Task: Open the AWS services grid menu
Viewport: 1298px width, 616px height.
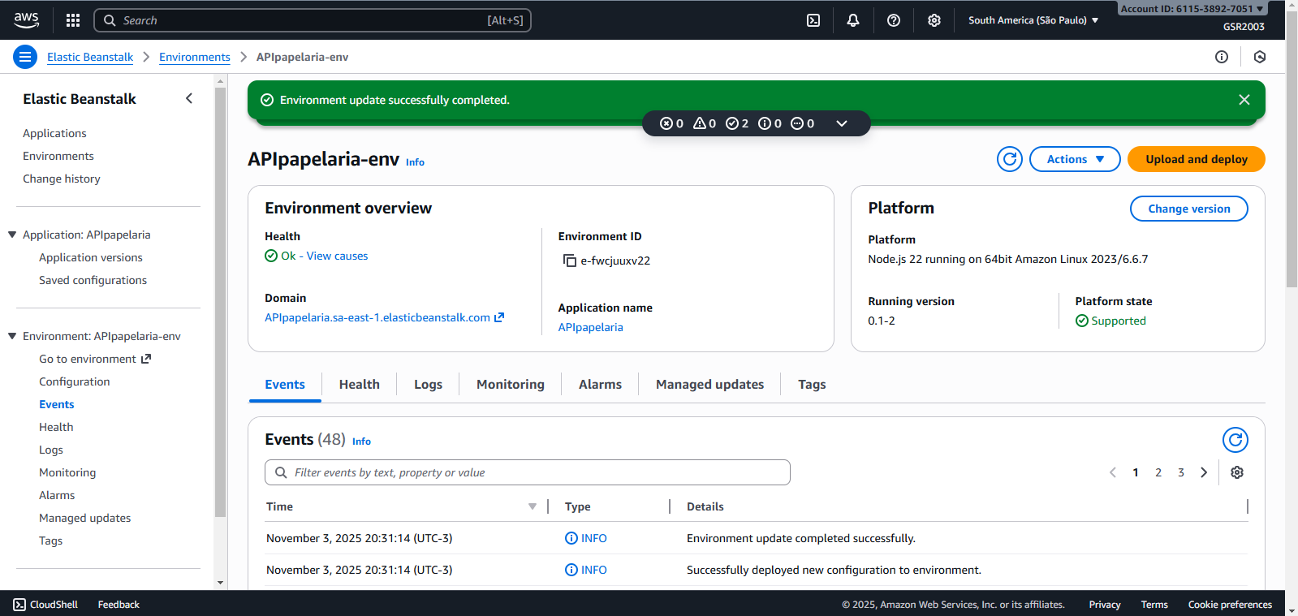Action: (x=73, y=20)
